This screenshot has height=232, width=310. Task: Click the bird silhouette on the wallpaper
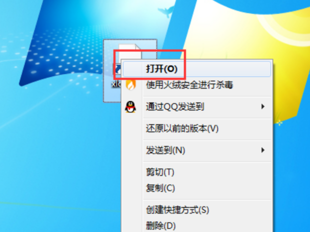coord(166,11)
